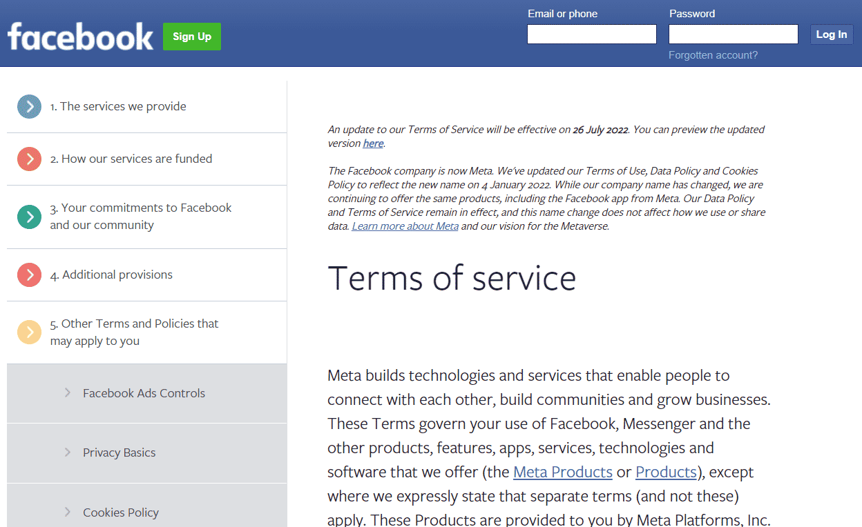This screenshot has width=862, height=527.
Task: Click the Email or phone input field
Action: point(591,34)
